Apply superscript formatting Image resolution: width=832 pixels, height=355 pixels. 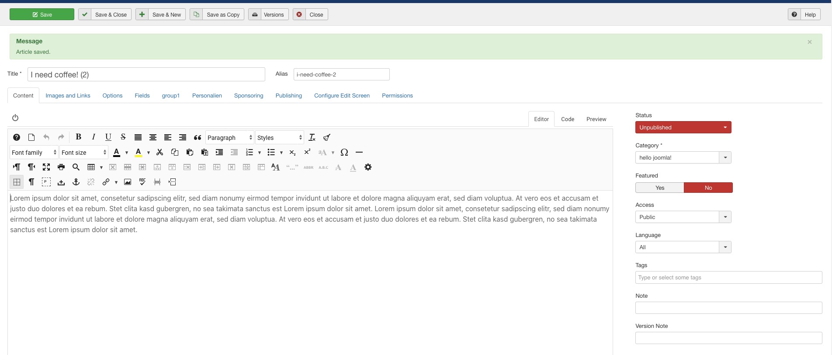click(308, 152)
